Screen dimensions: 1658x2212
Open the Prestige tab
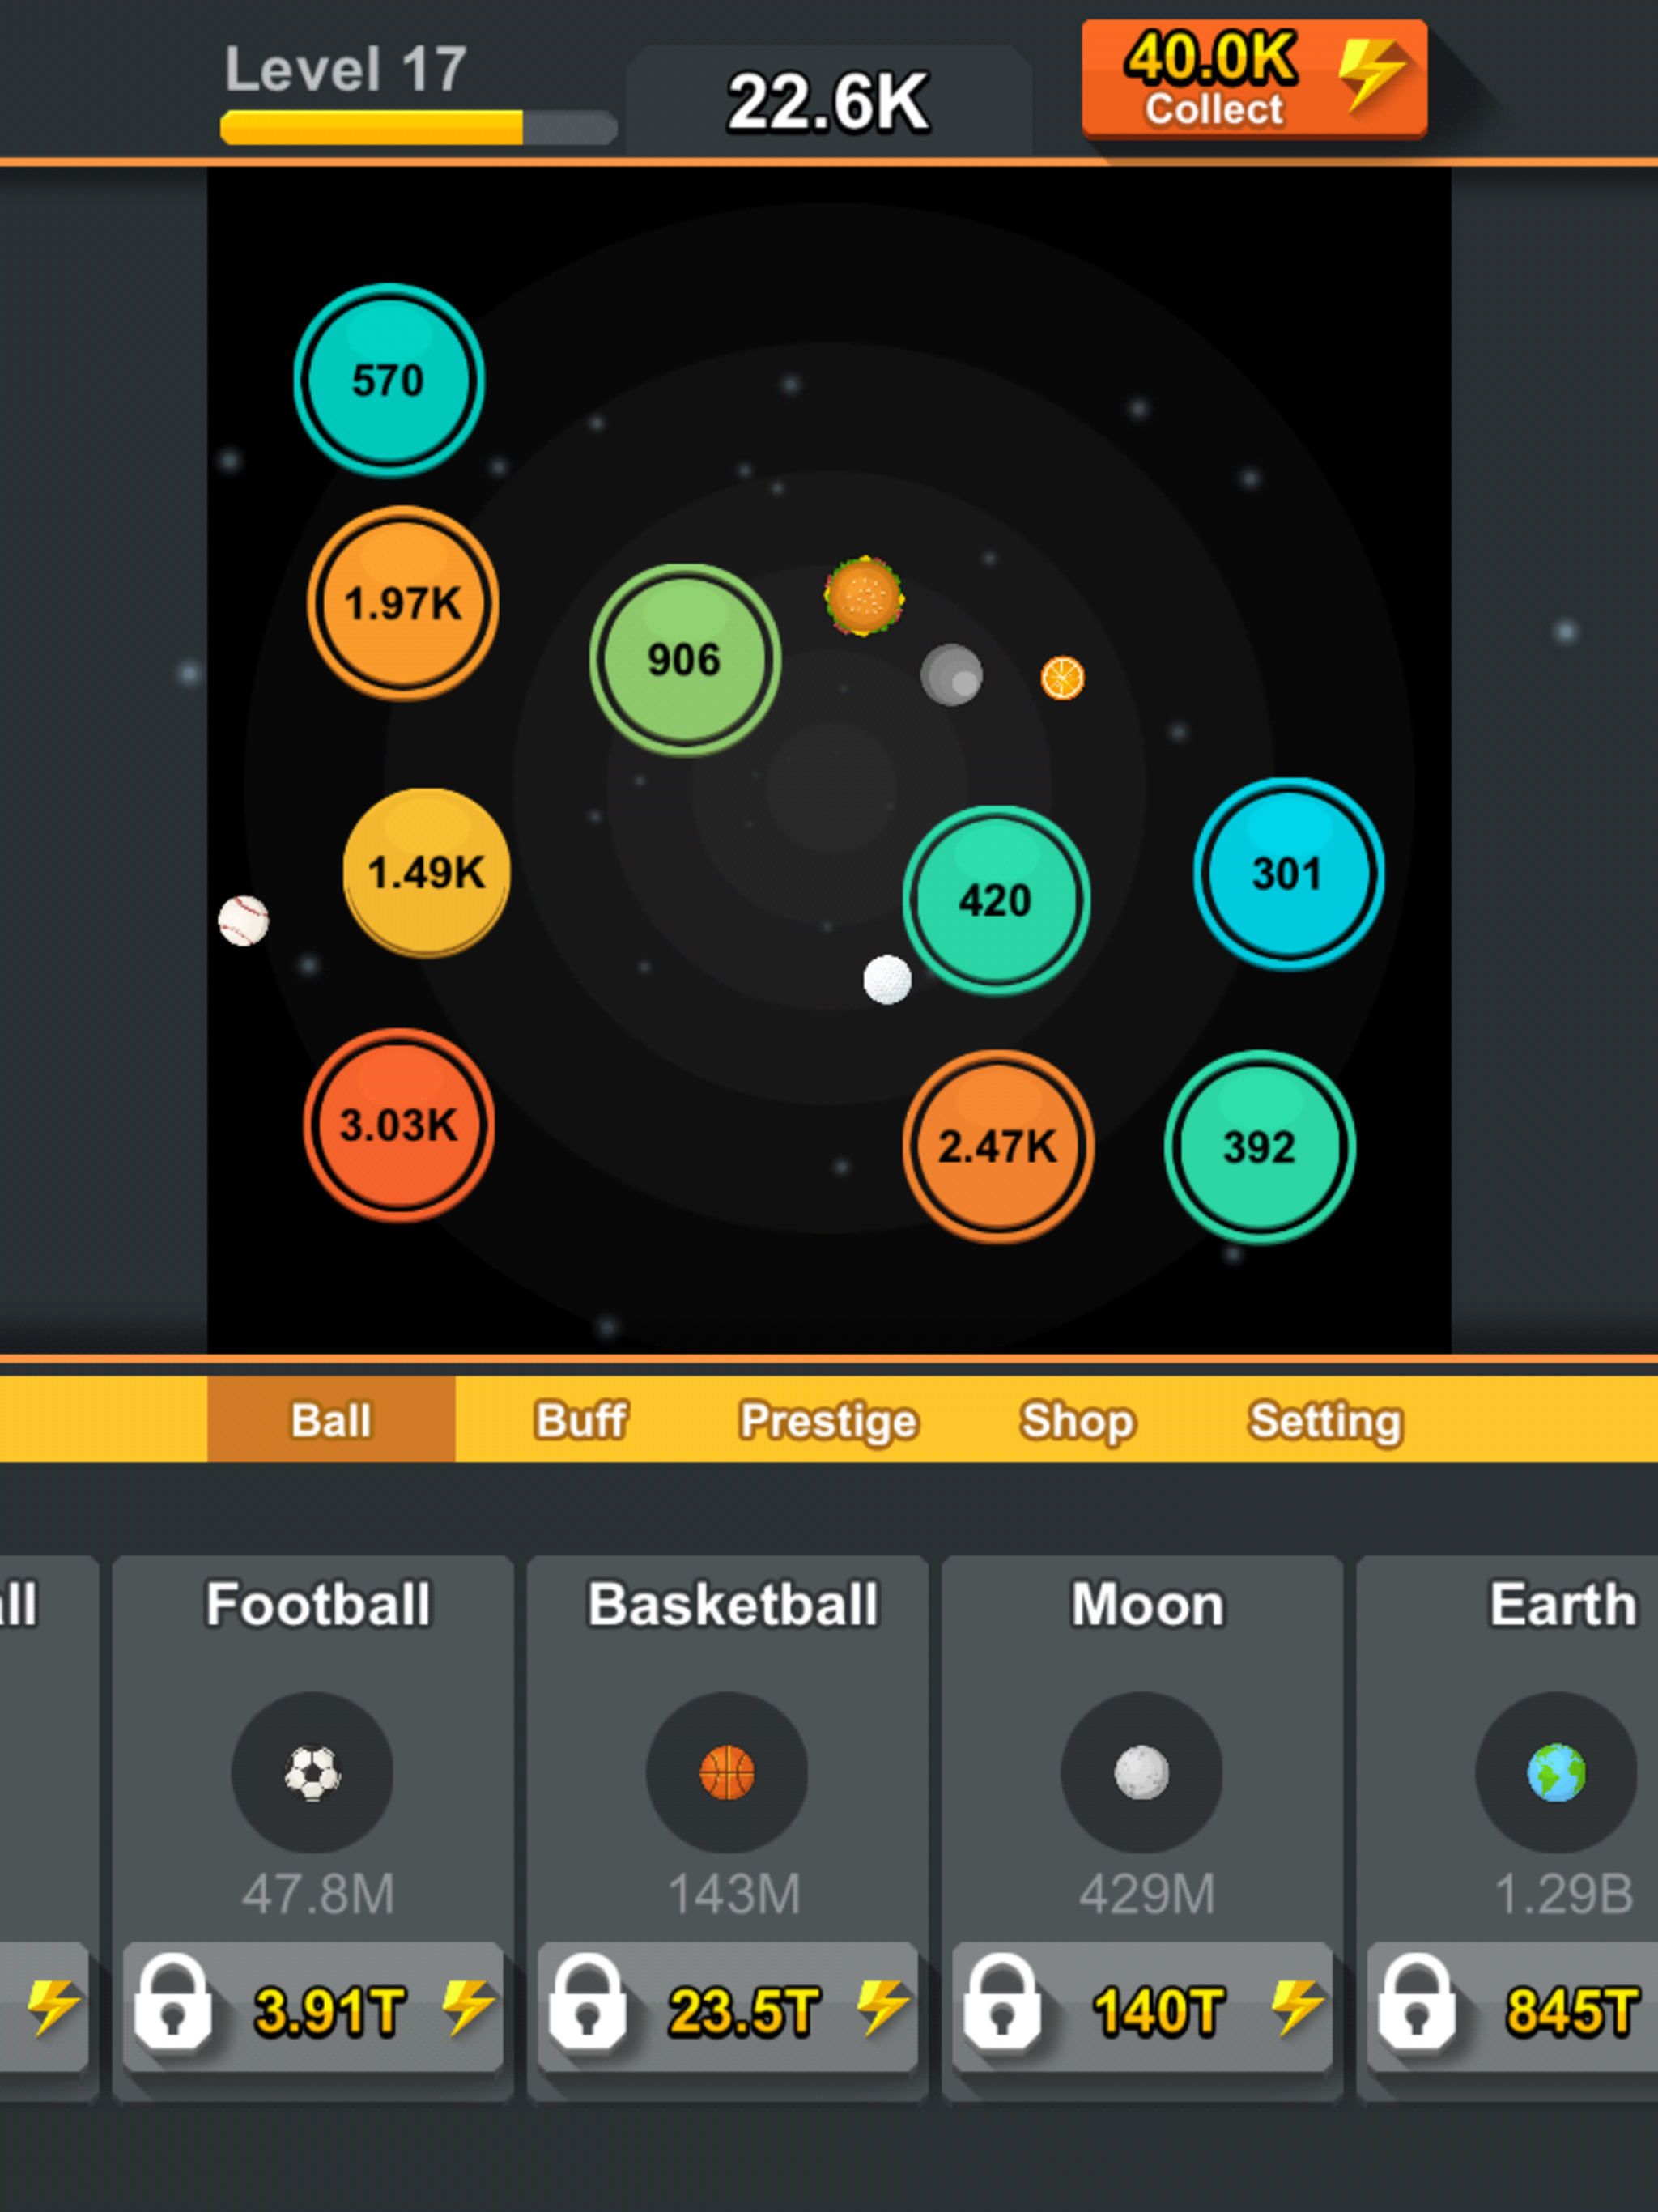pyautogui.click(x=828, y=1420)
